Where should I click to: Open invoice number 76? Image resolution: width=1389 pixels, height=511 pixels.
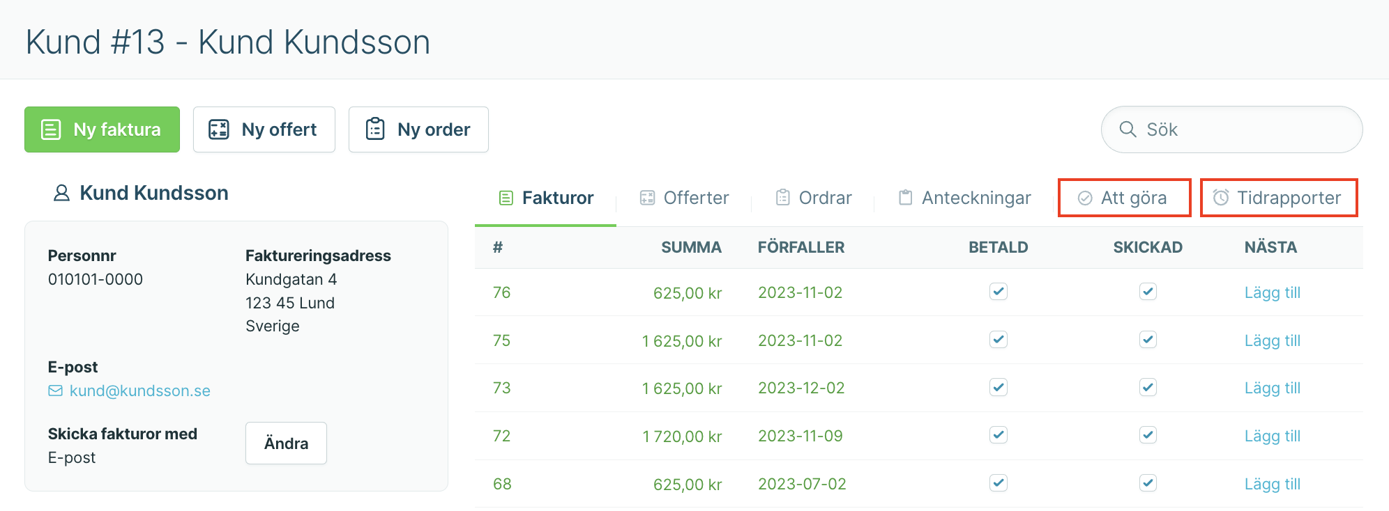click(x=502, y=292)
